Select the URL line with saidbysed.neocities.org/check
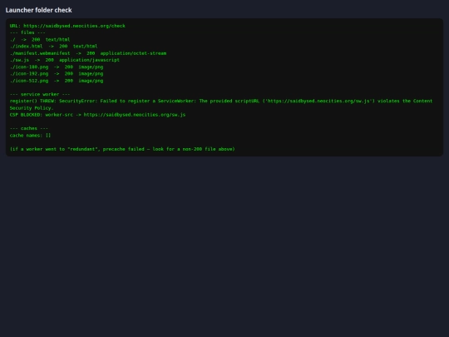The image size is (449, 337). coord(67,26)
